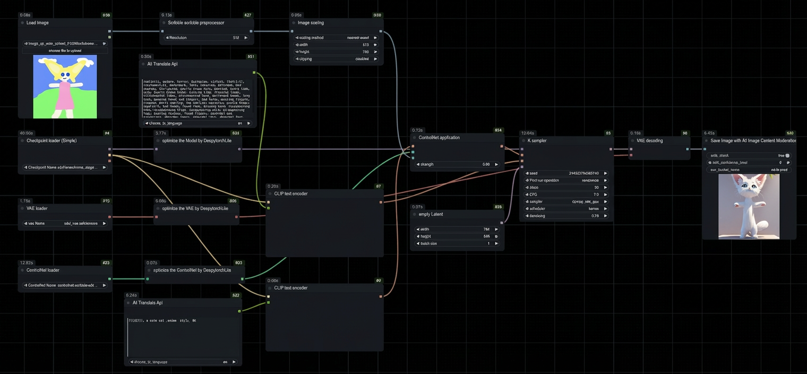Click the choose file to upload button
This screenshot has width=807, height=374.
tap(65, 50)
